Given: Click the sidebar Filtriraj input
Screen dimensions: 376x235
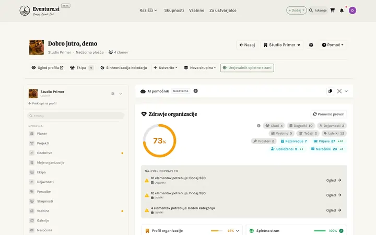Looking at the screenshot, I should [76, 115].
